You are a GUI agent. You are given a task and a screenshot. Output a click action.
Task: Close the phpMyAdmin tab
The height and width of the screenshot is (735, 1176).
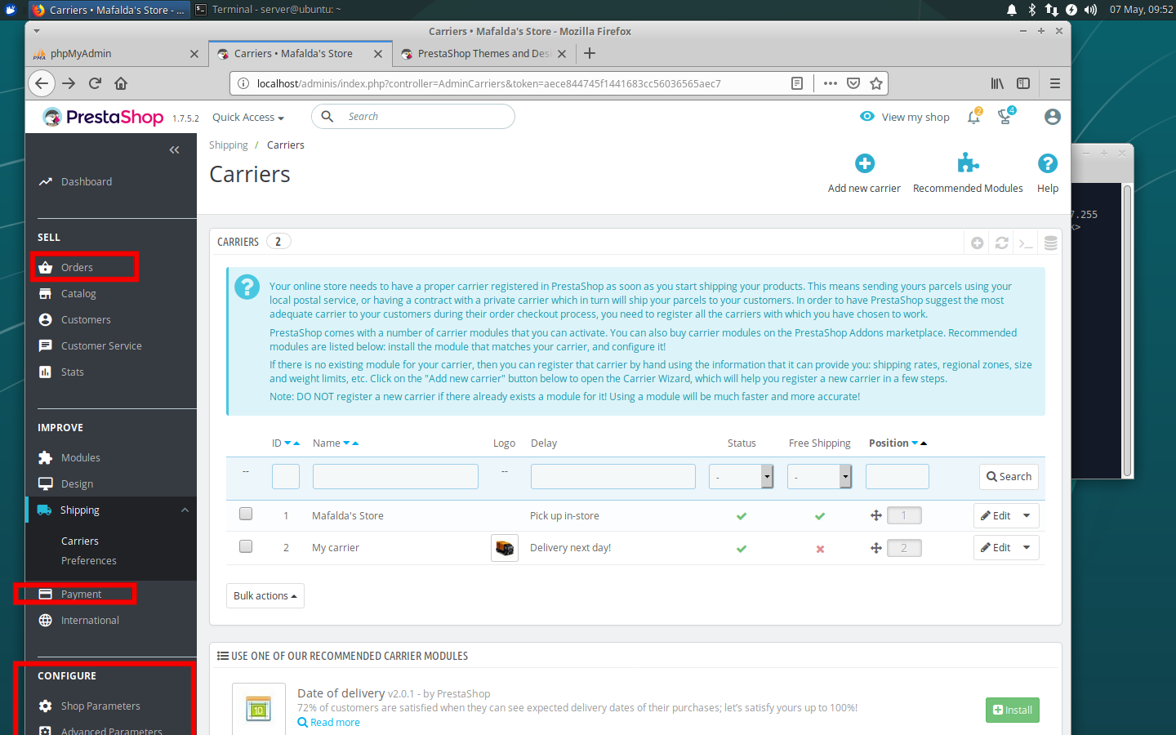(194, 54)
